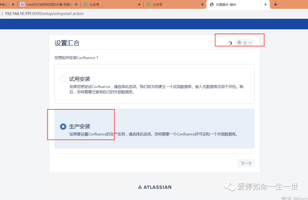Close the 设置融合-融合 tab
The image size is (308, 200).
click(266, 4)
